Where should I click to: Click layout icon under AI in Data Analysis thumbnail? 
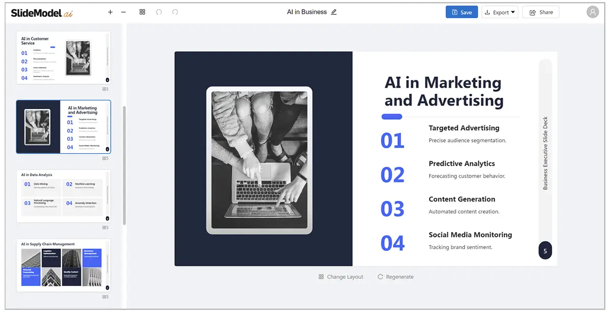tap(105, 227)
